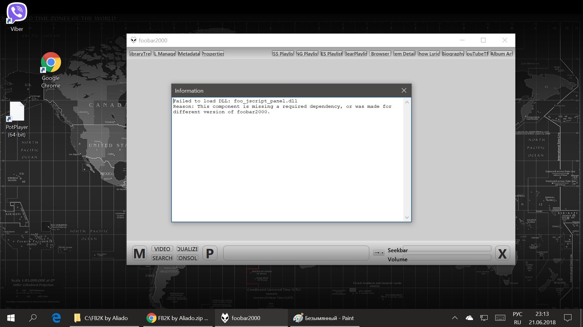Open OneDrive cloud tray icon
The height and width of the screenshot is (327, 583).
(469, 318)
